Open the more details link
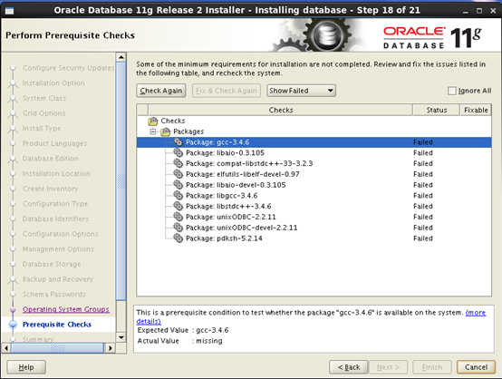The width and height of the screenshot is (502, 379). point(476,313)
